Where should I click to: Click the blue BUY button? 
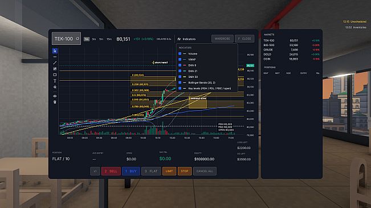[131, 171]
